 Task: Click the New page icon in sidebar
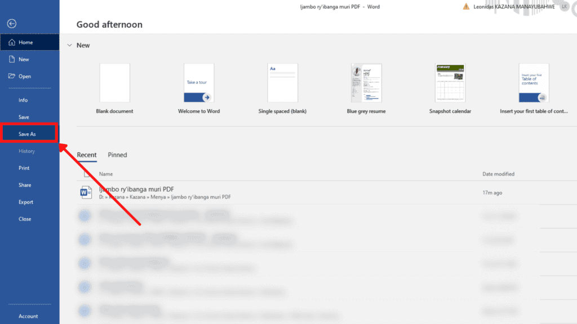point(12,59)
